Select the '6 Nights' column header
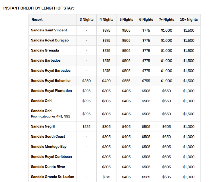Screen dimensions: 216x182 click(146, 20)
